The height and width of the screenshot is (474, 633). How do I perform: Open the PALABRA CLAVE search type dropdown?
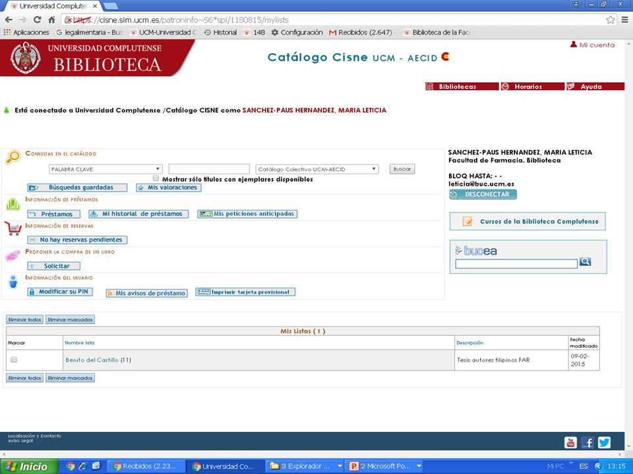coord(105,169)
